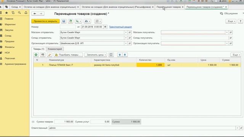244x137 pixels.
Task: Open the Транспортный раздел link
Action: [120, 27]
